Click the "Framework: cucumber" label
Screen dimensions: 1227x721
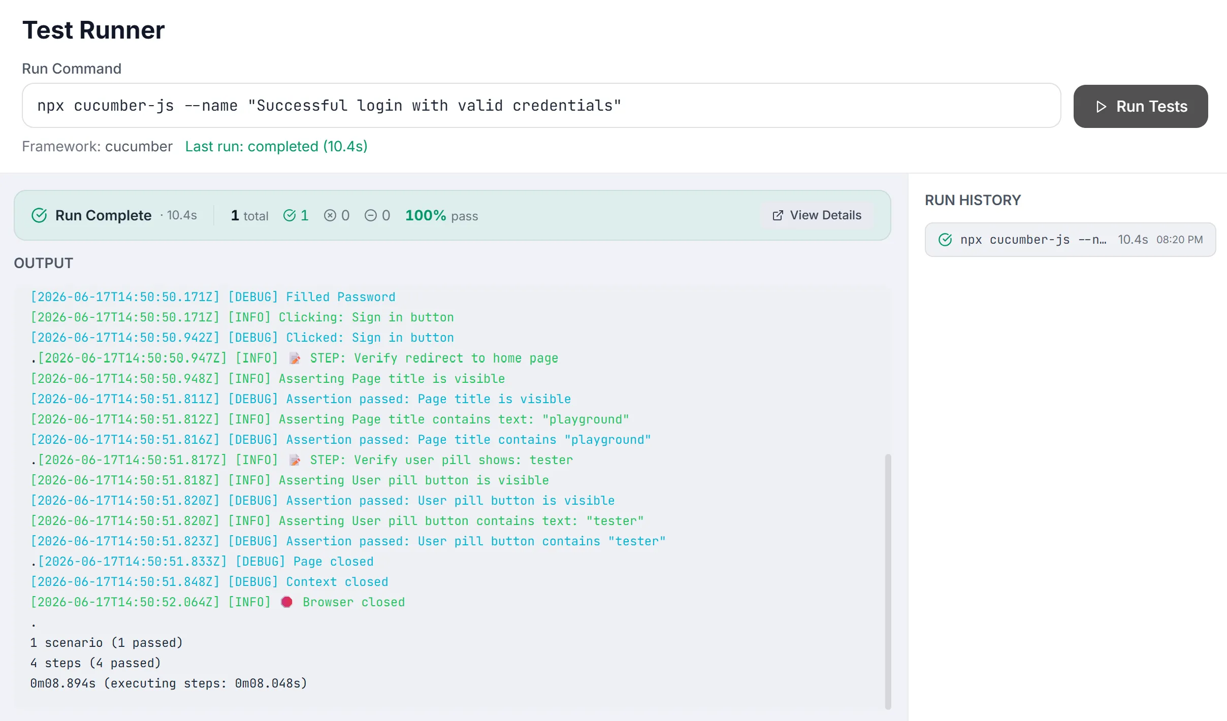click(x=97, y=146)
